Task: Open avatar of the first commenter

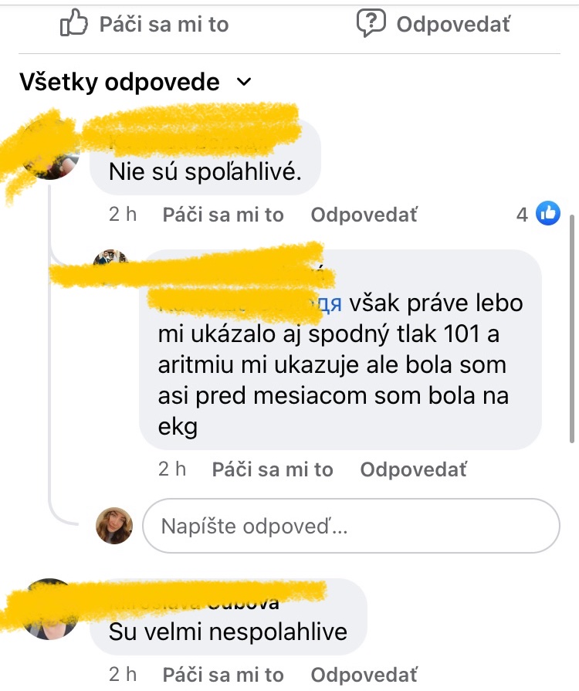Action: click(x=49, y=150)
